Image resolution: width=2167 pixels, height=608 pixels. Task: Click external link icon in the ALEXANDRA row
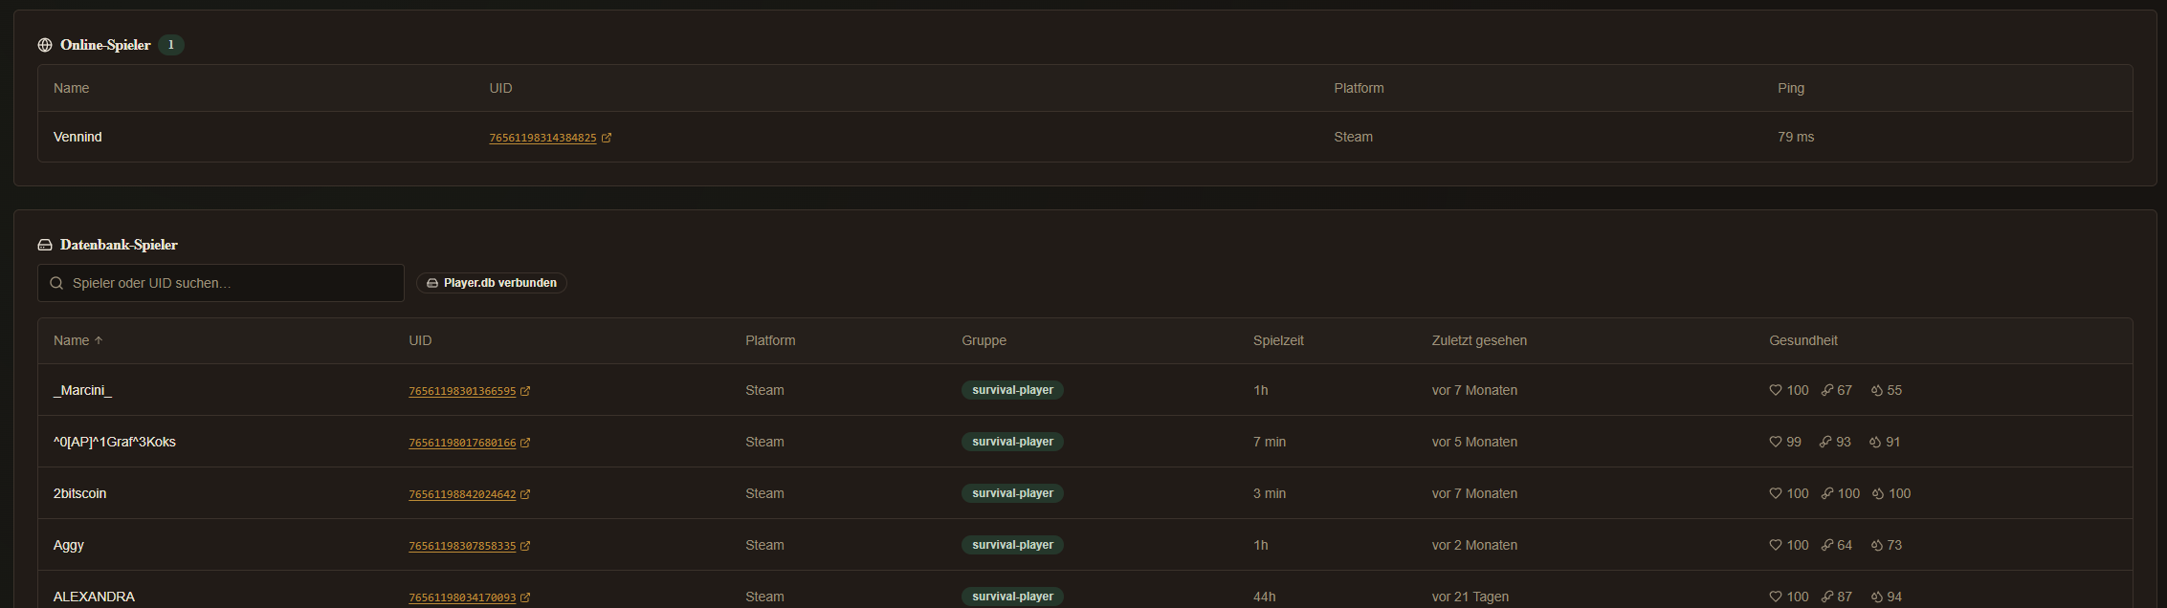[525, 597]
